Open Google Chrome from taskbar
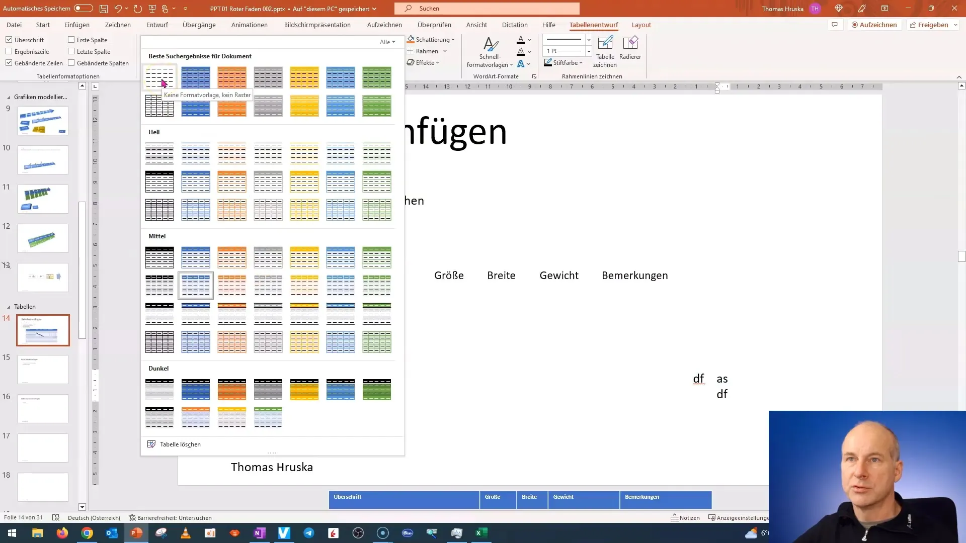The width and height of the screenshot is (966, 543). tap(87, 533)
